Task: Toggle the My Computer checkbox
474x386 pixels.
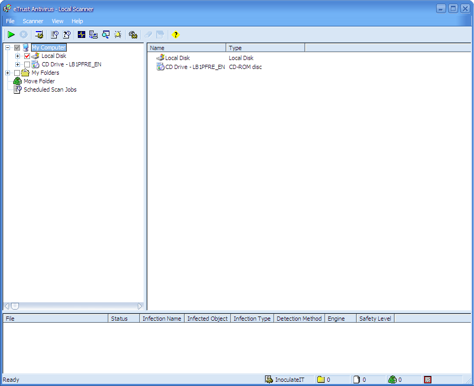Action: coord(17,47)
